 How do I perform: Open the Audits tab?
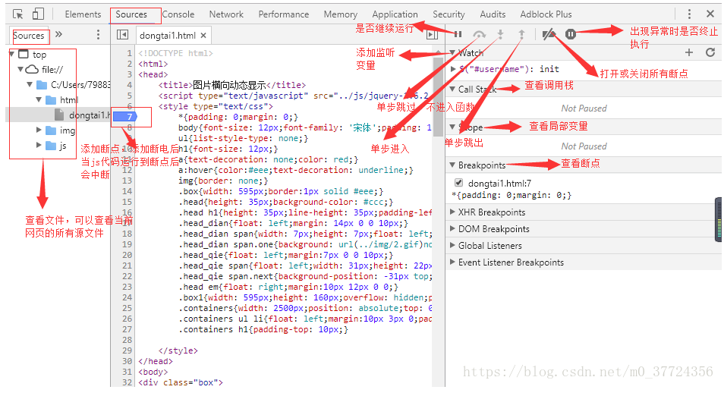[493, 14]
